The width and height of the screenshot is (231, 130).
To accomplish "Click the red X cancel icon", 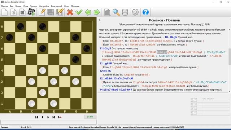I will click(x=70, y=12).
